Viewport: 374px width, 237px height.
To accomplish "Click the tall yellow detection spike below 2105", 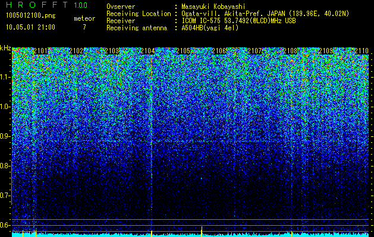I will (202, 232).
